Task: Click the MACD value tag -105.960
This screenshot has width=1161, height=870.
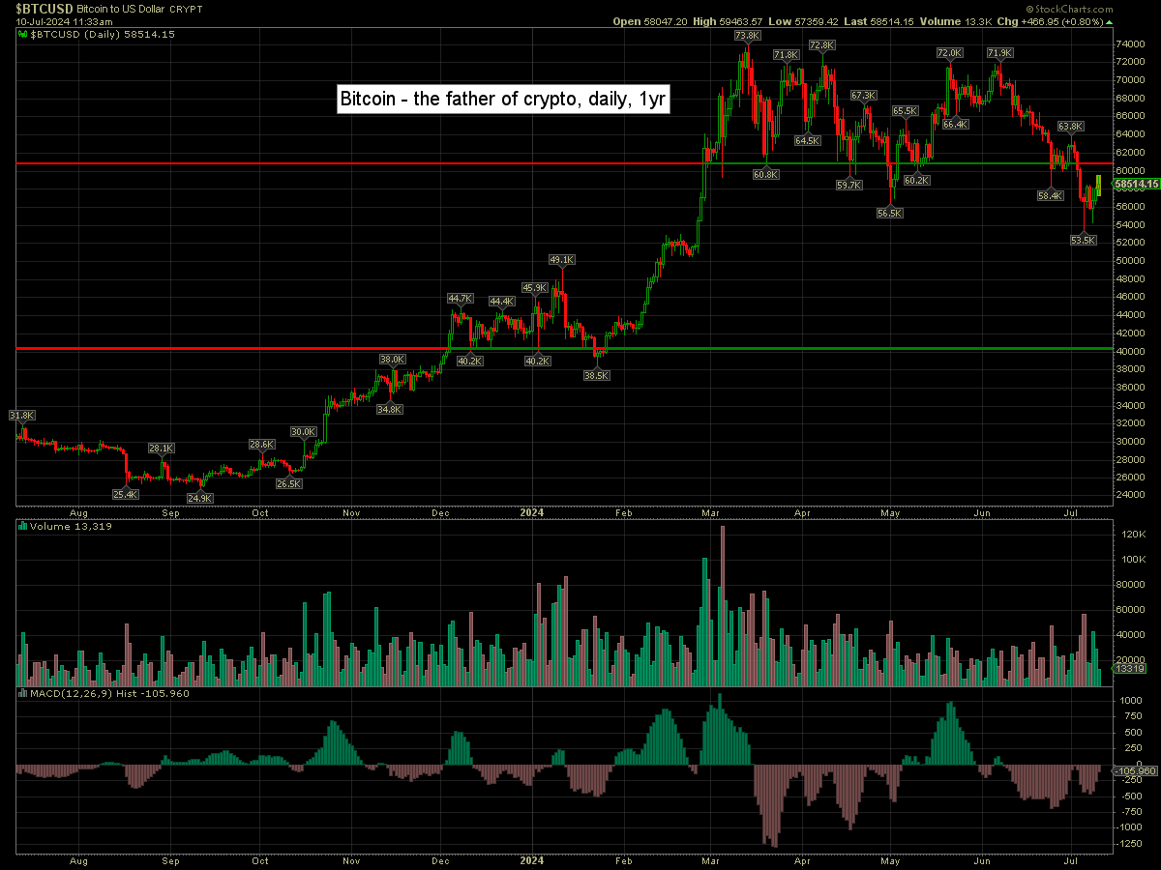Action: point(1135,770)
